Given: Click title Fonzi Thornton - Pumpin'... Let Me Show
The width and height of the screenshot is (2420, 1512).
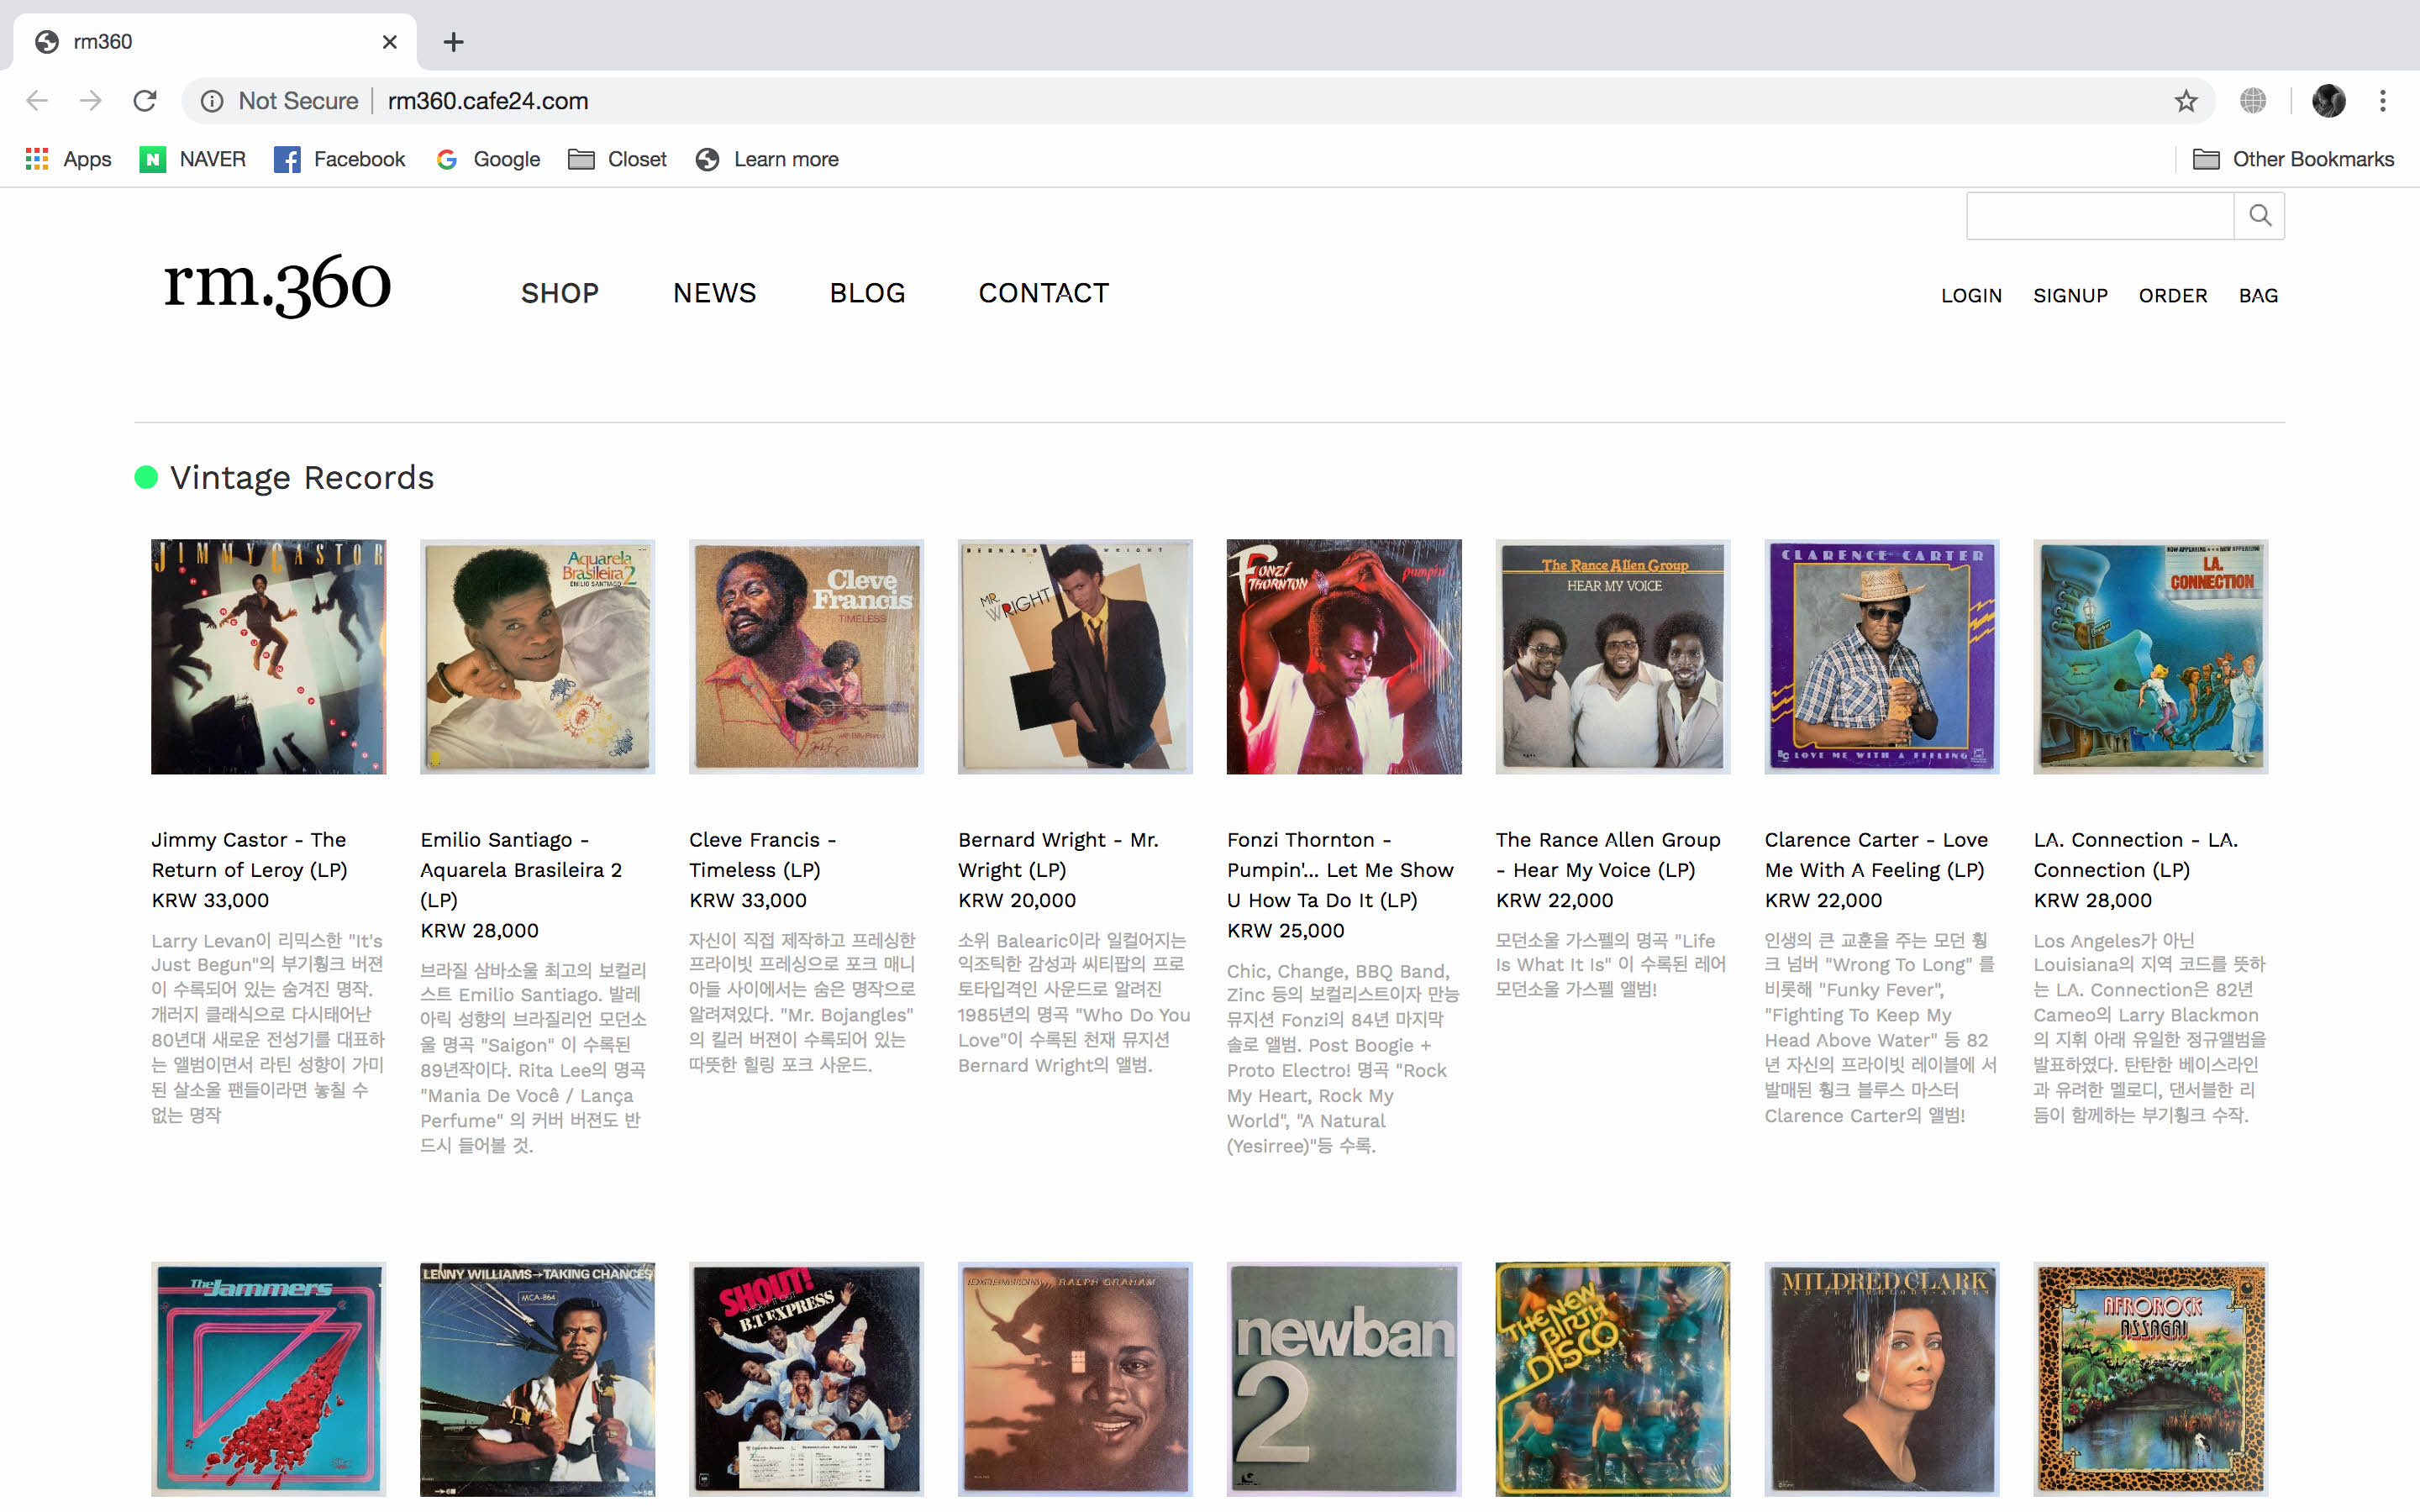Looking at the screenshot, I should [1340, 870].
